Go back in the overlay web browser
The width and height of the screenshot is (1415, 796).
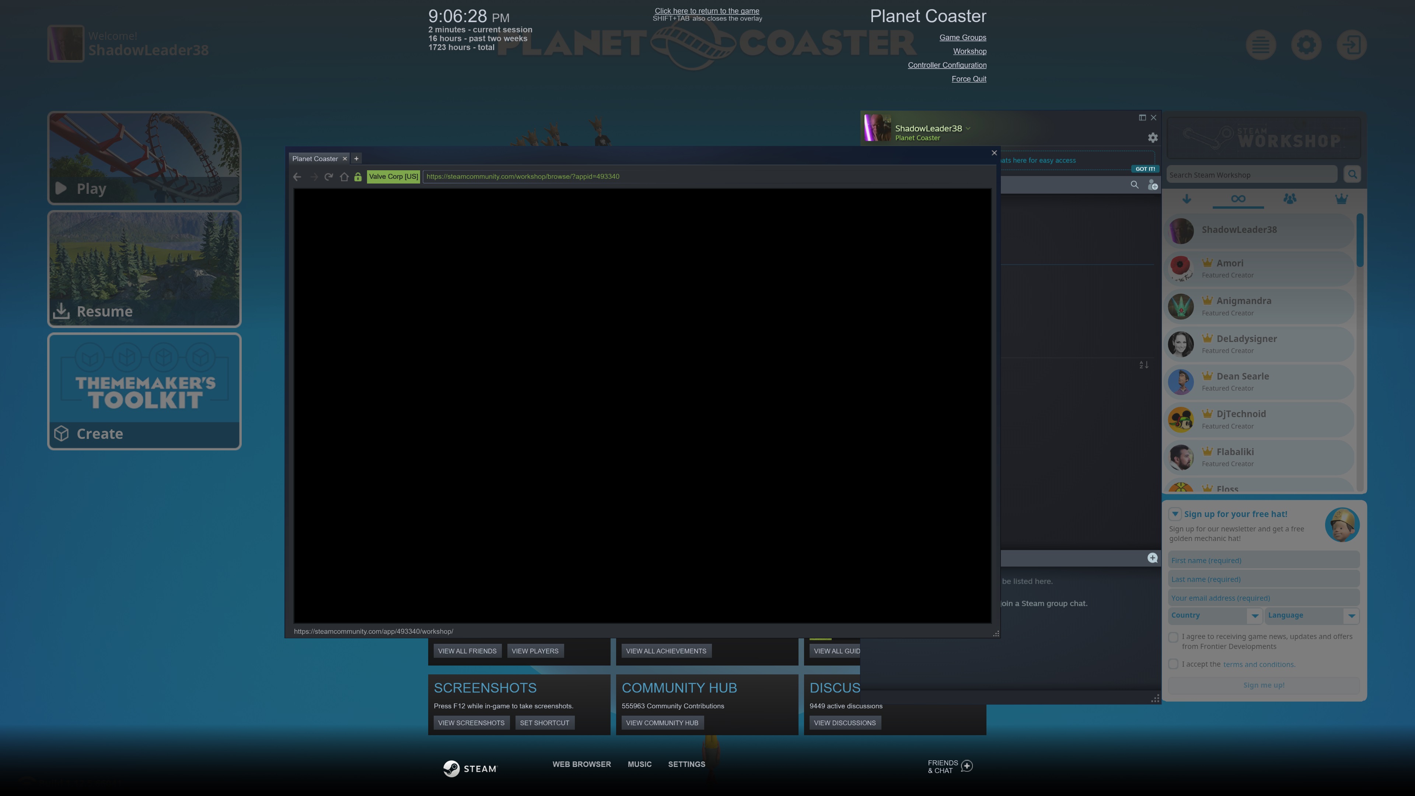click(297, 177)
